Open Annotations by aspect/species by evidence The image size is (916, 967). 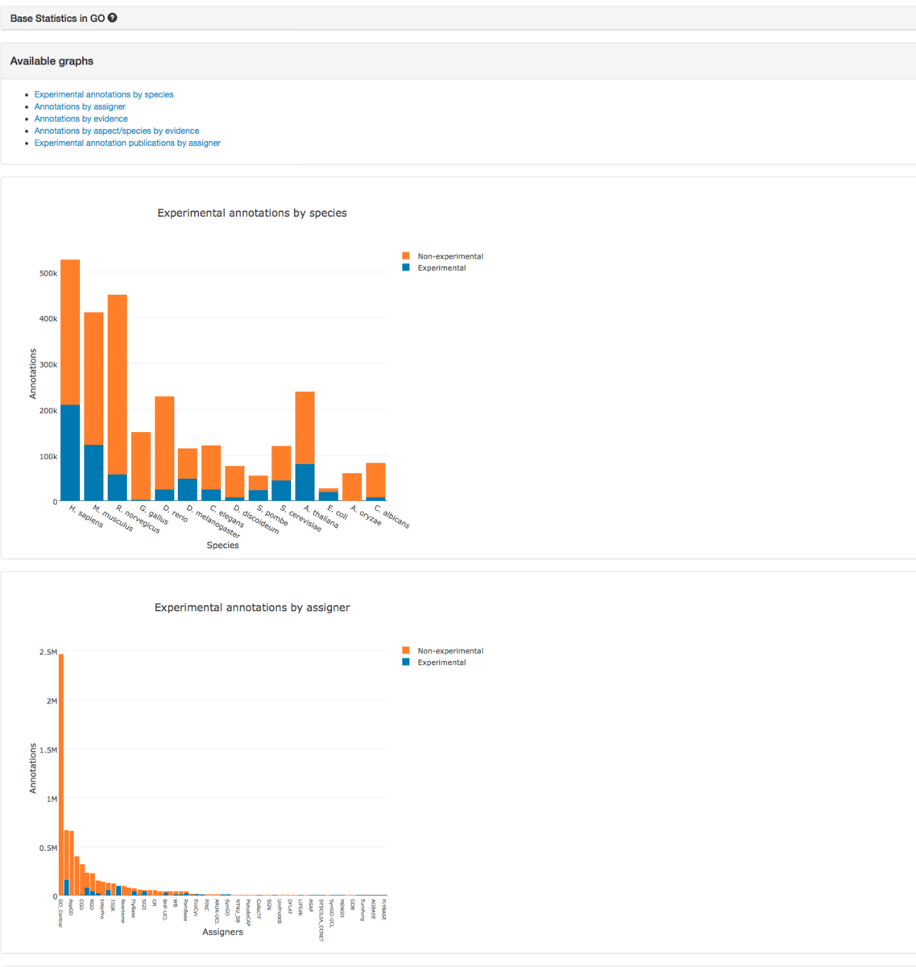pos(117,131)
